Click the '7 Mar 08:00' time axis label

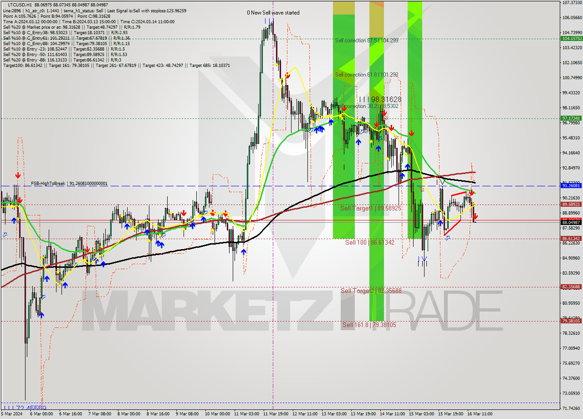(x=100, y=414)
